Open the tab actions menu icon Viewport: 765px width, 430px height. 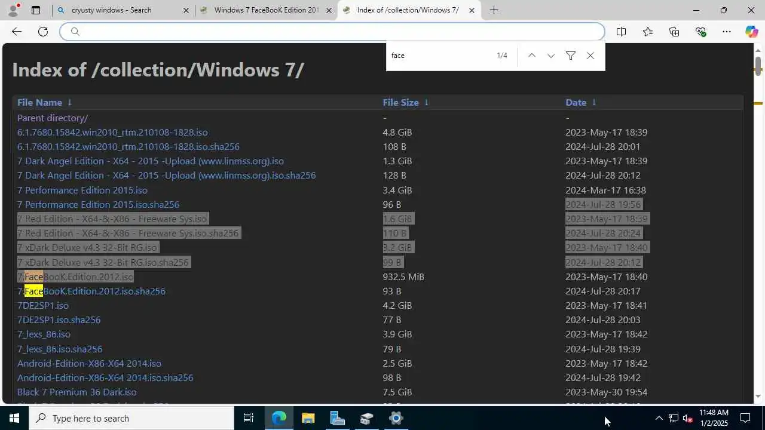click(36, 10)
